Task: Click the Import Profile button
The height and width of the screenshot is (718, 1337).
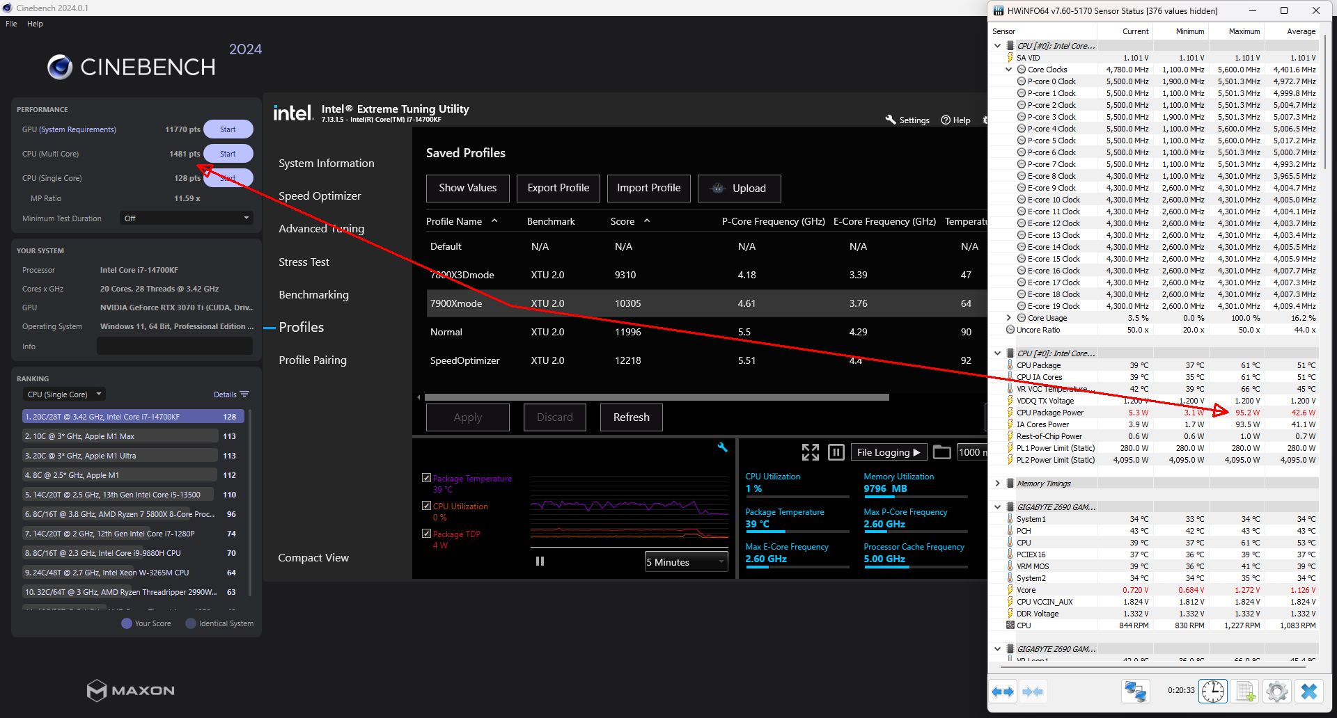Action: [x=649, y=189]
